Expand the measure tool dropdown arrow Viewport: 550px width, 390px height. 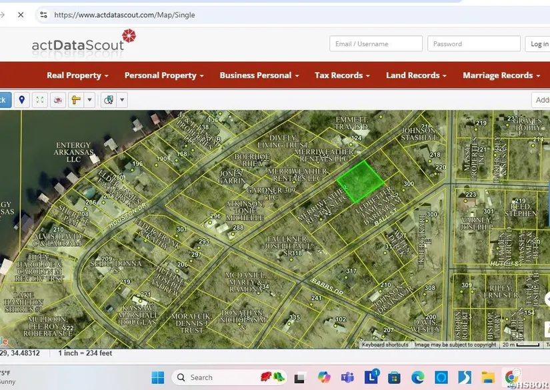tap(89, 100)
